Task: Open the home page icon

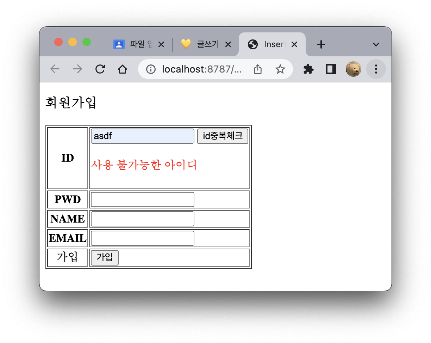Action: point(122,69)
